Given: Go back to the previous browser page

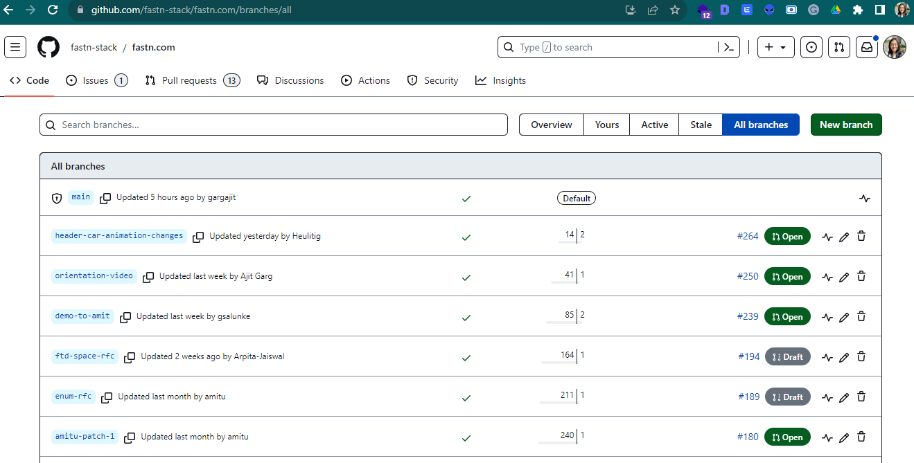Looking at the screenshot, I should click(x=8, y=10).
